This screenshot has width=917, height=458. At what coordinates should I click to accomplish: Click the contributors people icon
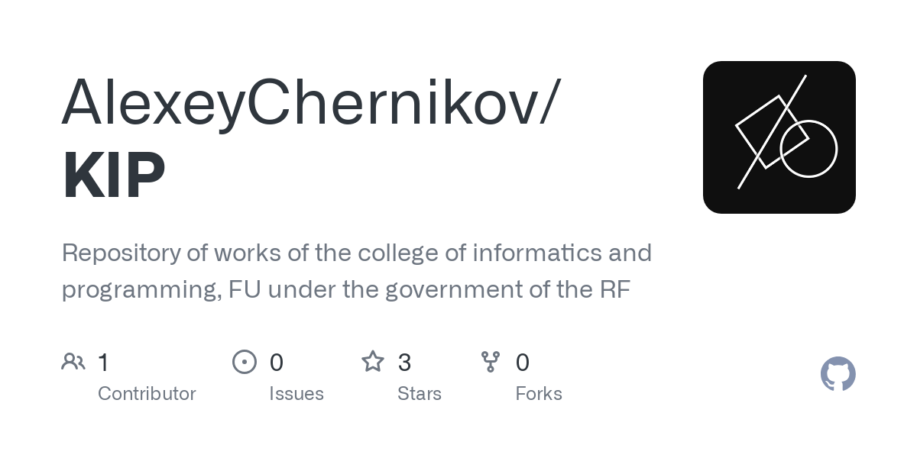(x=73, y=362)
